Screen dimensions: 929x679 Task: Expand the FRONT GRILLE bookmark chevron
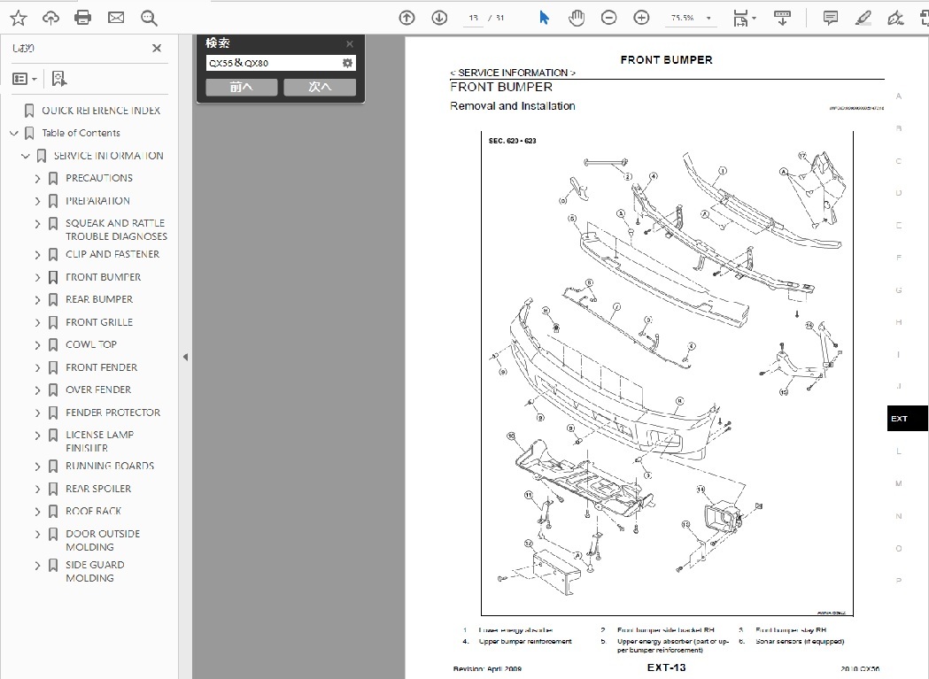(x=37, y=323)
